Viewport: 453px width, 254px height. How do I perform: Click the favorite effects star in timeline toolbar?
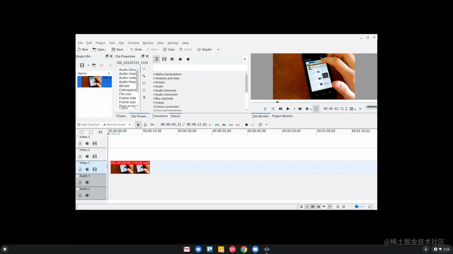pyautogui.click(x=247, y=125)
